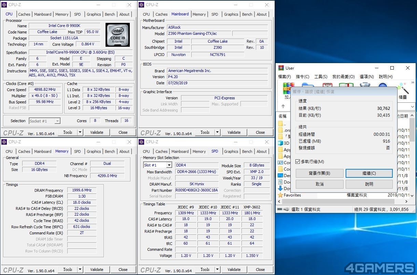Open the Tools dropdown arrow in the Mainboard window
The height and width of the screenshot is (275, 417).
(217, 132)
